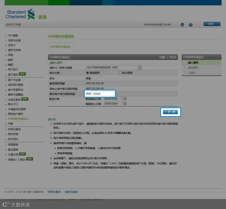The width and height of the screenshot is (226, 209).
Task: Open 客戶投資取向 in the sidebar
Action: tap(16, 90)
